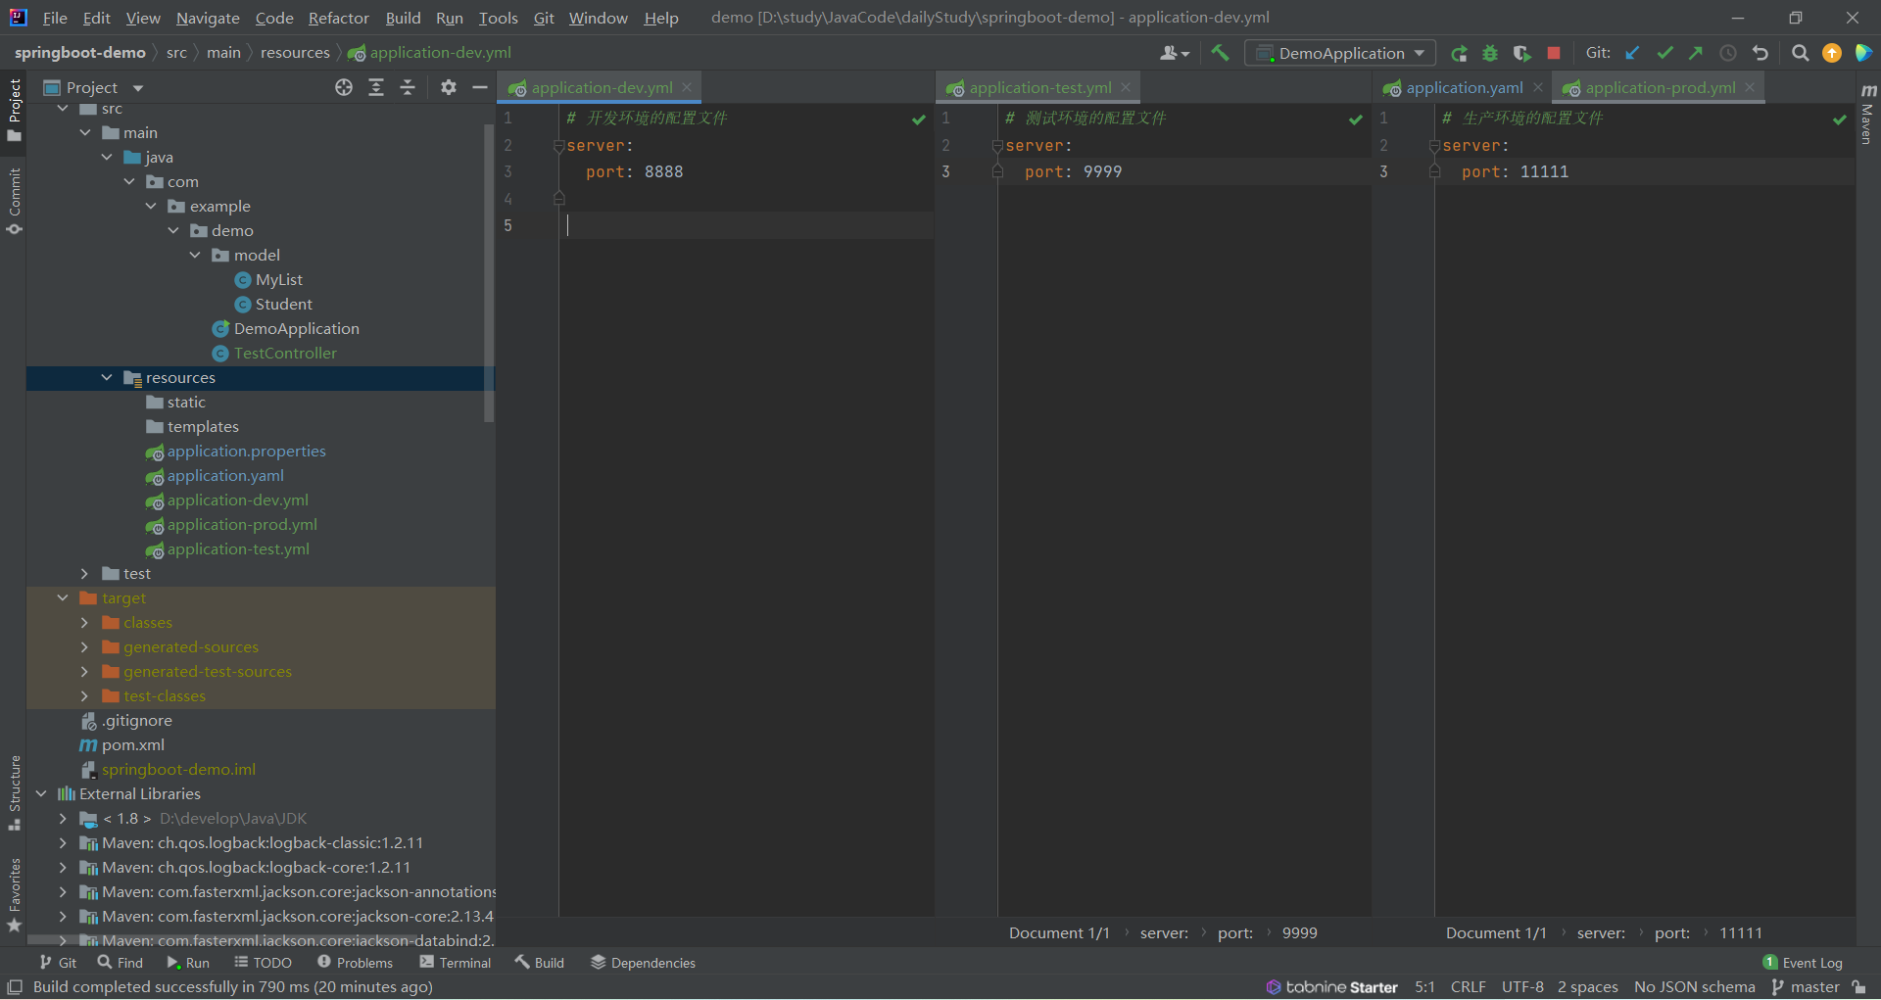The width and height of the screenshot is (1881, 1000).
Task: Change UTF-8 file encoding in status bar
Action: click(1522, 987)
